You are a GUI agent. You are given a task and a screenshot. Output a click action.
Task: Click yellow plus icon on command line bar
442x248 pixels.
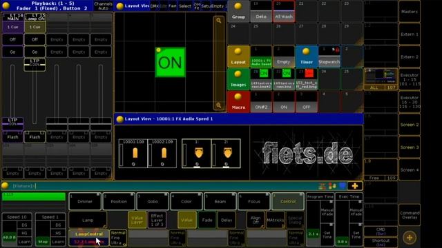point(354,185)
